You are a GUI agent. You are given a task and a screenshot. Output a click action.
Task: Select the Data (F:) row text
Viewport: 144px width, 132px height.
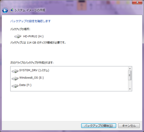(x=25, y=85)
